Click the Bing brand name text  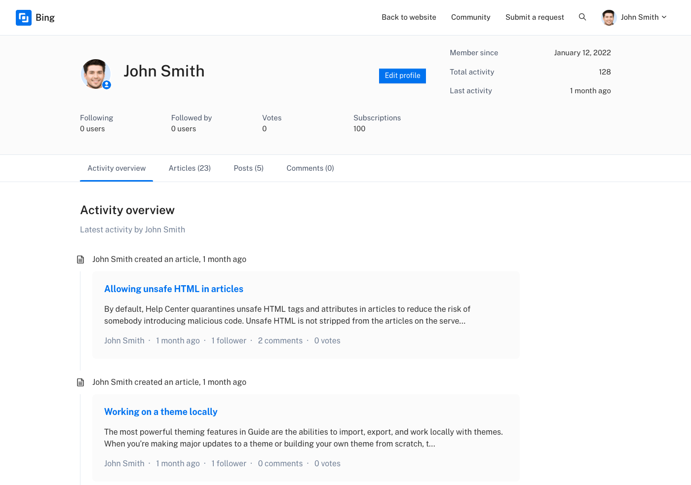coord(45,18)
